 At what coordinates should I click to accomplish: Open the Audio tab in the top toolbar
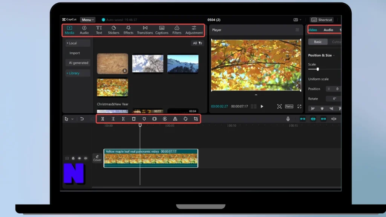tap(84, 30)
